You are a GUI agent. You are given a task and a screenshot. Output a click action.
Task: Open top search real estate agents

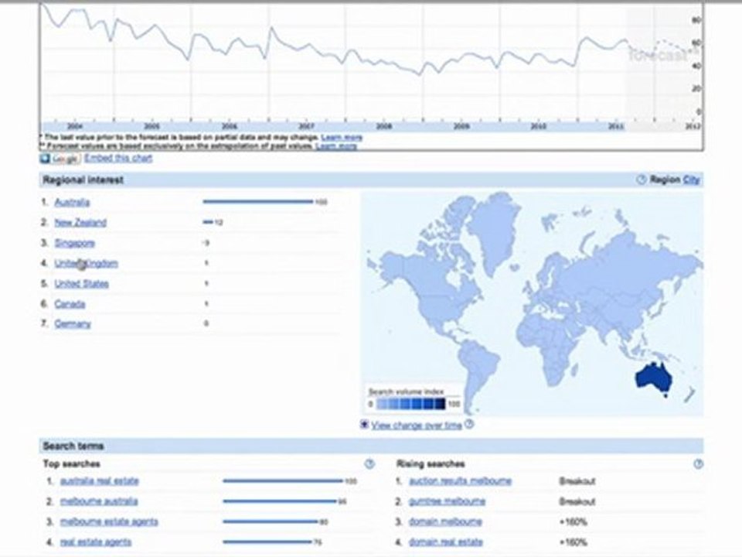[96, 542]
